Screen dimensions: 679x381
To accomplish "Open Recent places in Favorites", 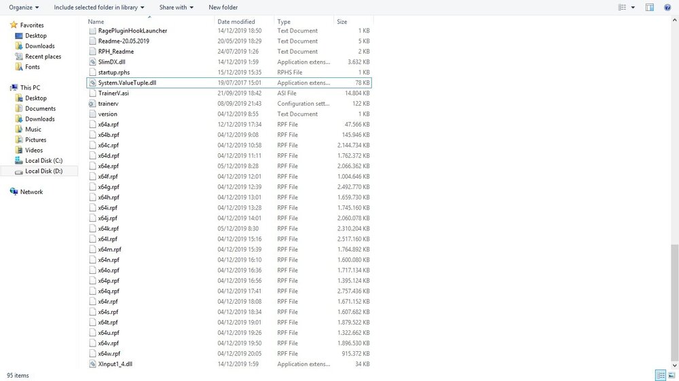I will tap(43, 57).
